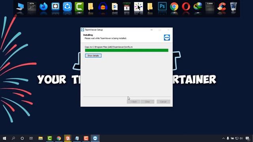253x142 pixels.
Task: Launch Audacity from the dock
Action: (x=103, y=7)
